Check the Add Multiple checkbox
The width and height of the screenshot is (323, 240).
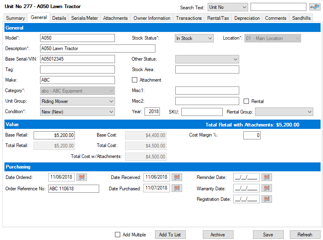(118, 235)
